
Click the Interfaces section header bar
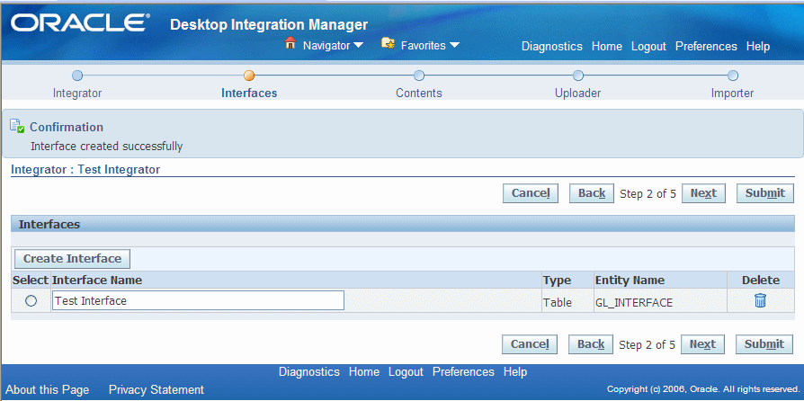[x=403, y=224]
